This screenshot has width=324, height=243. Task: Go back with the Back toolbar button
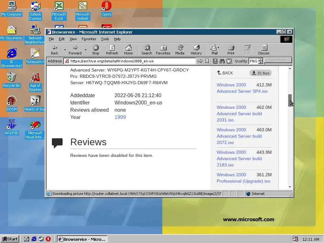[x=54, y=50]
